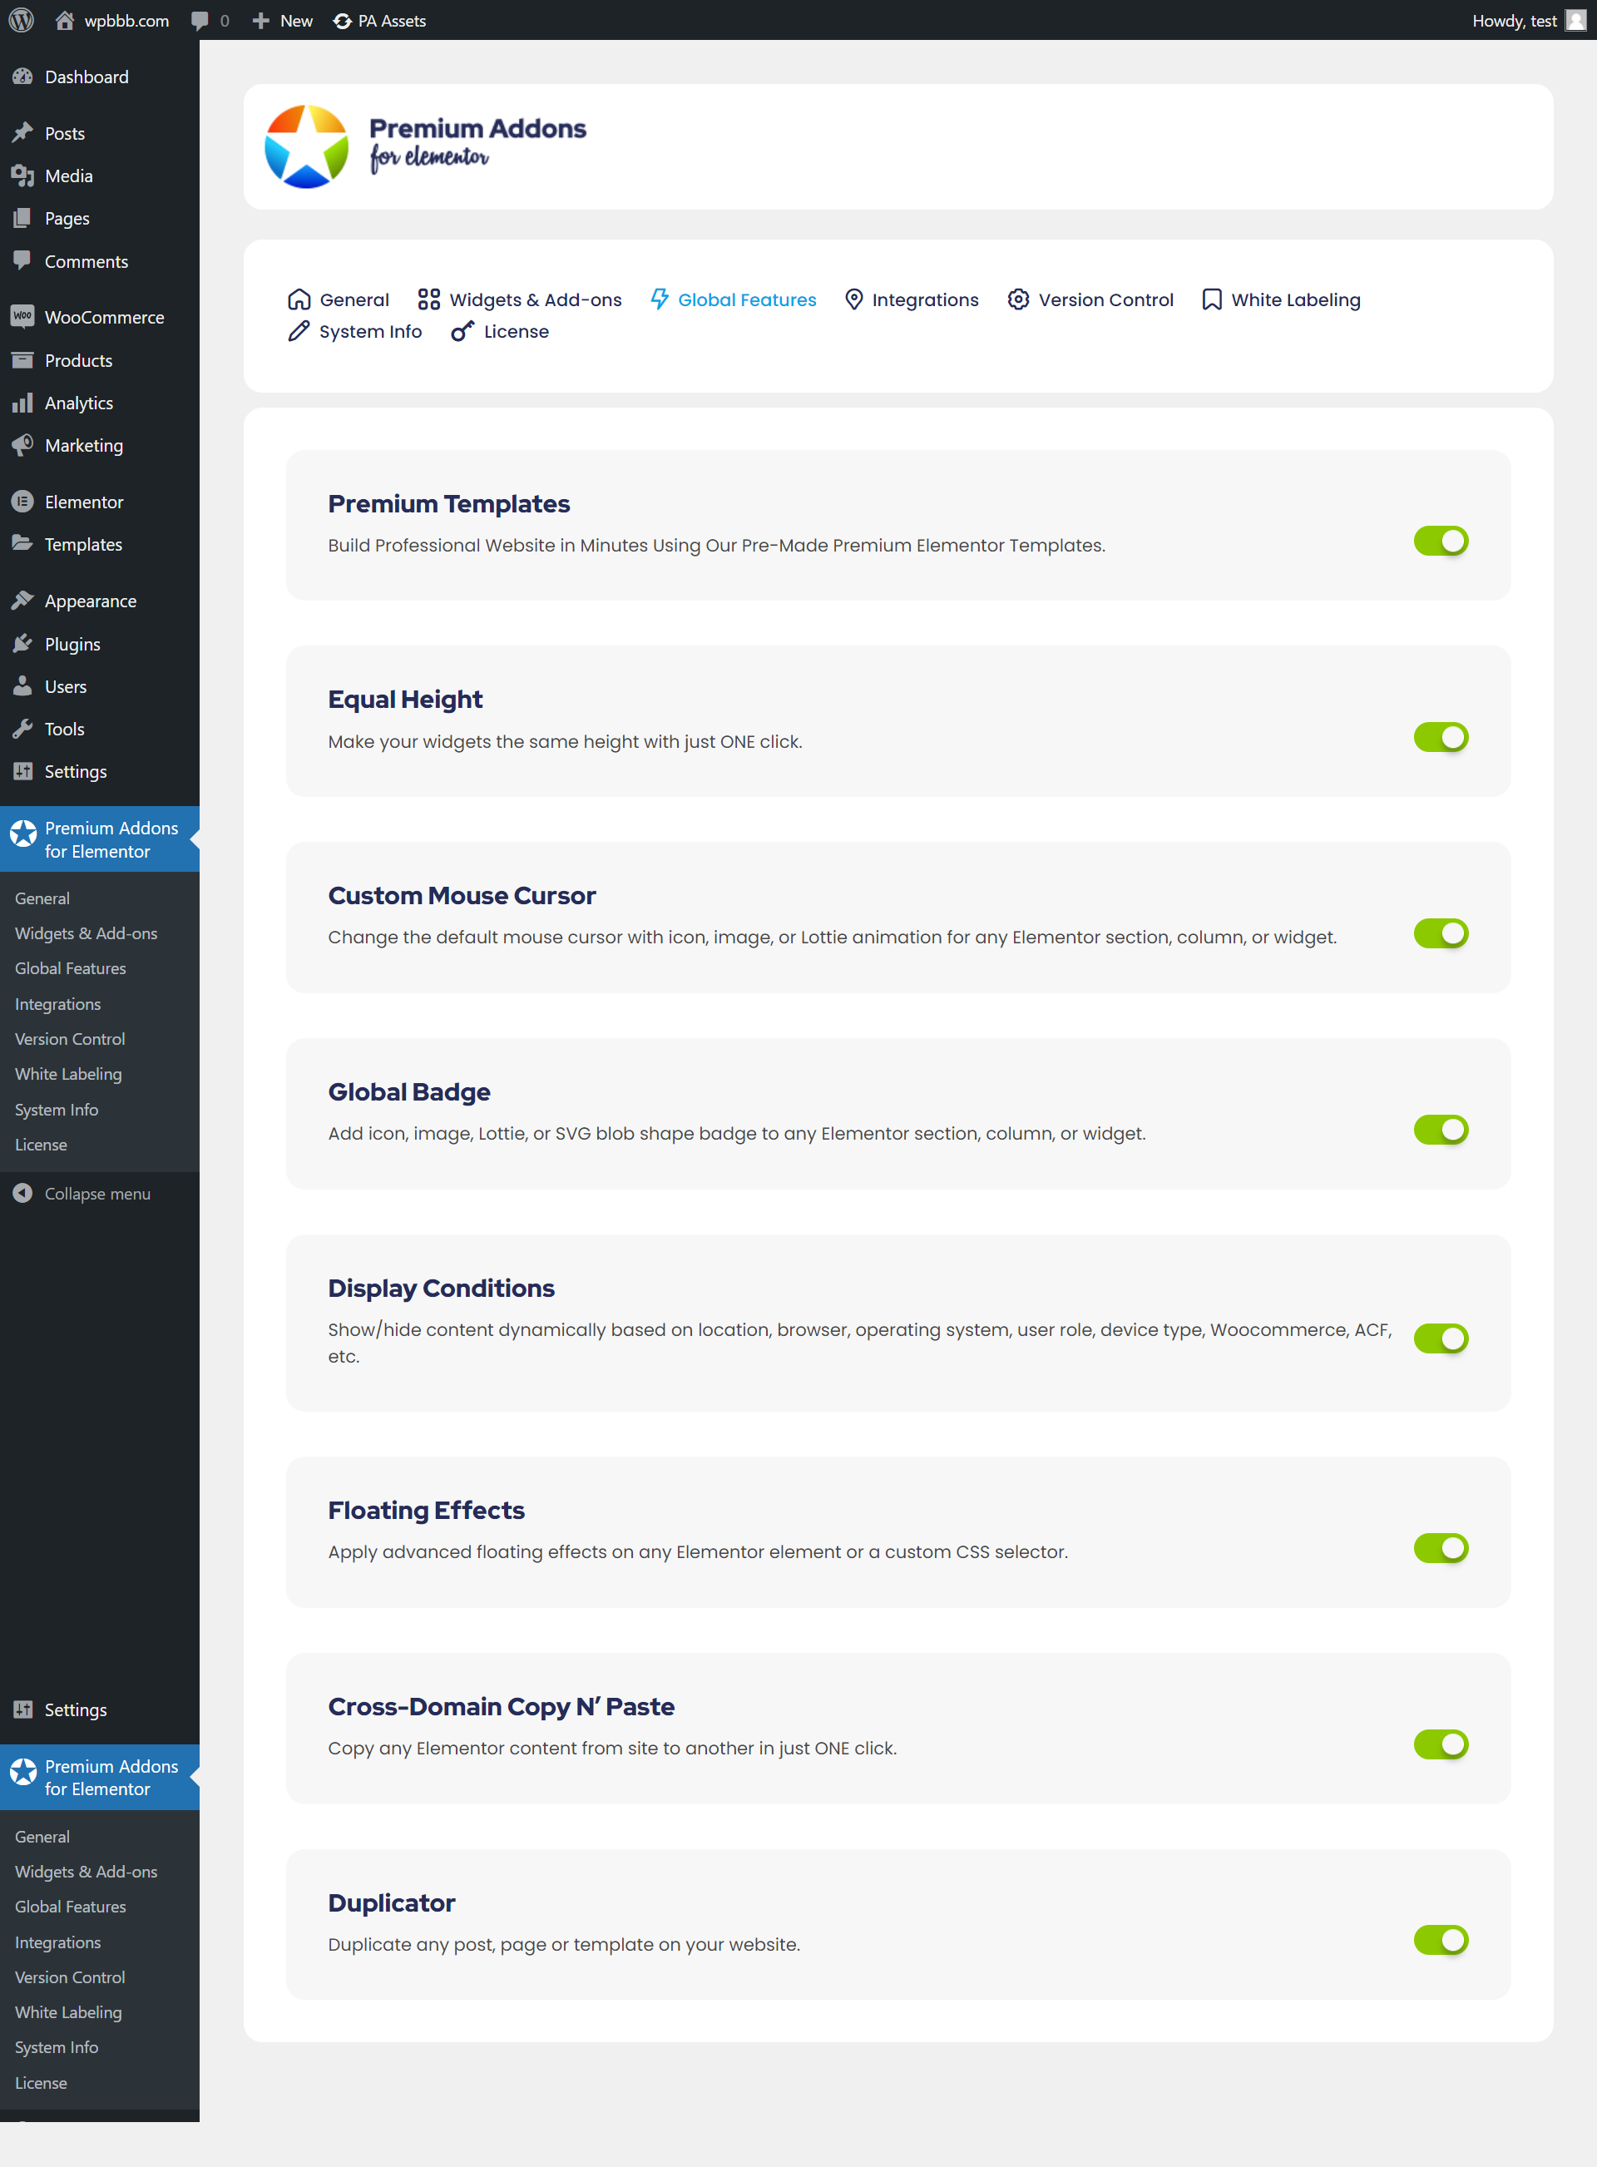
Task: Open the wpbbb.com site home icon
Action: [x=65, y=20]
